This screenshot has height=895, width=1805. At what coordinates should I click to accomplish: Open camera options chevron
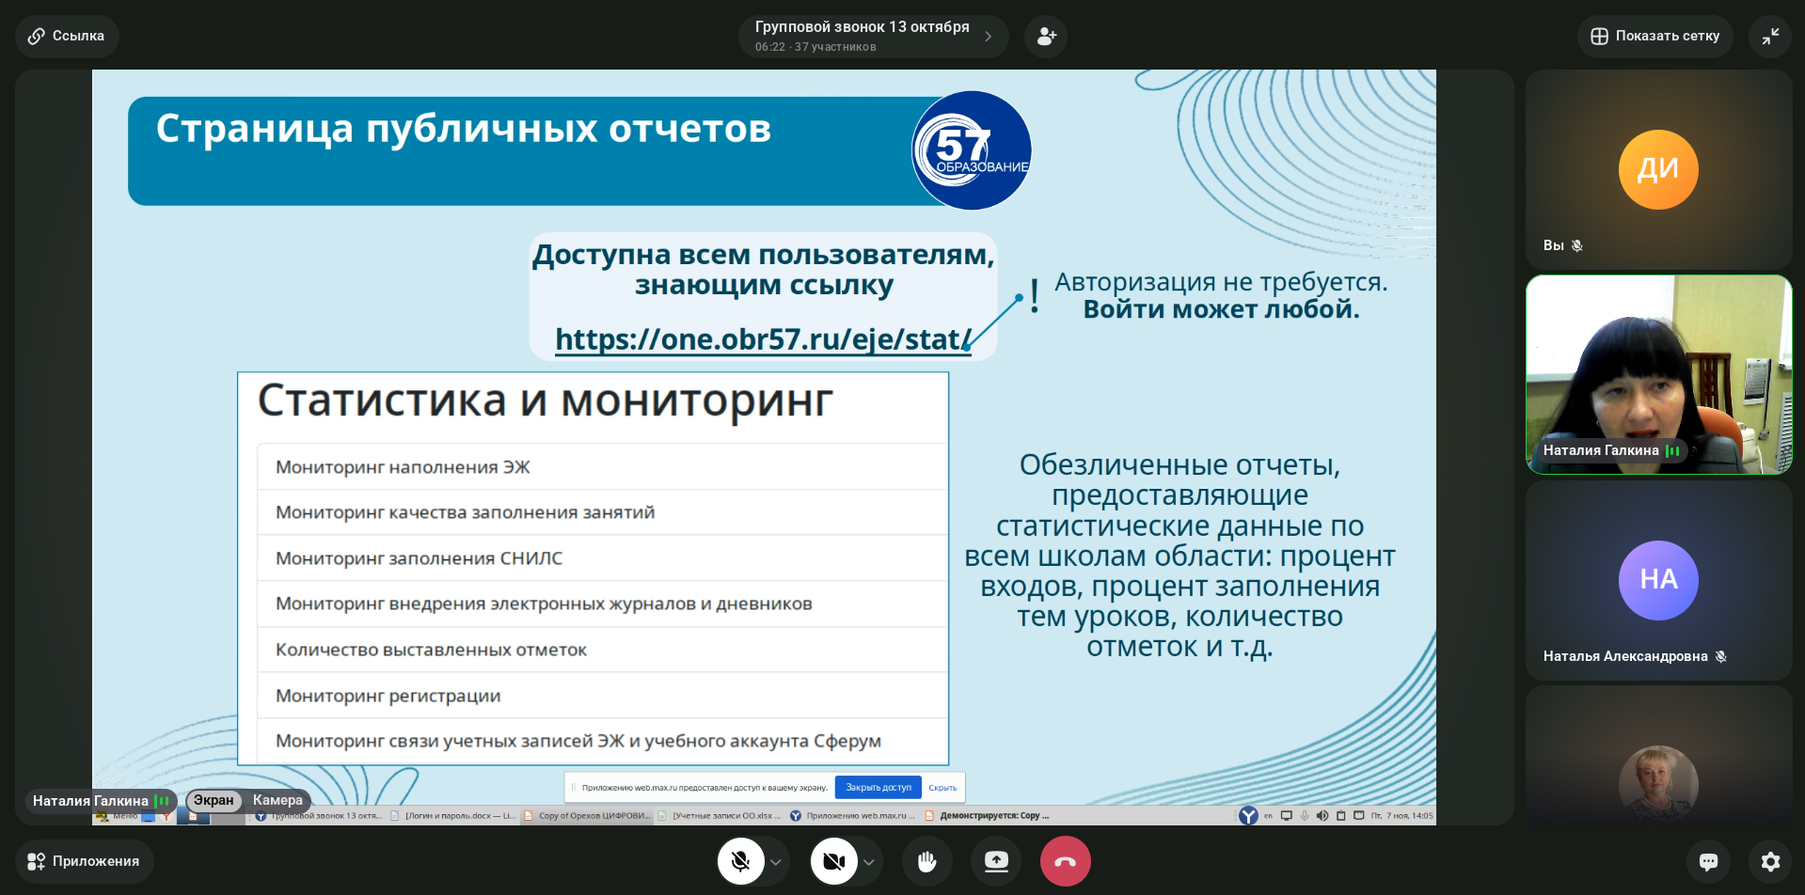(869, 862)
